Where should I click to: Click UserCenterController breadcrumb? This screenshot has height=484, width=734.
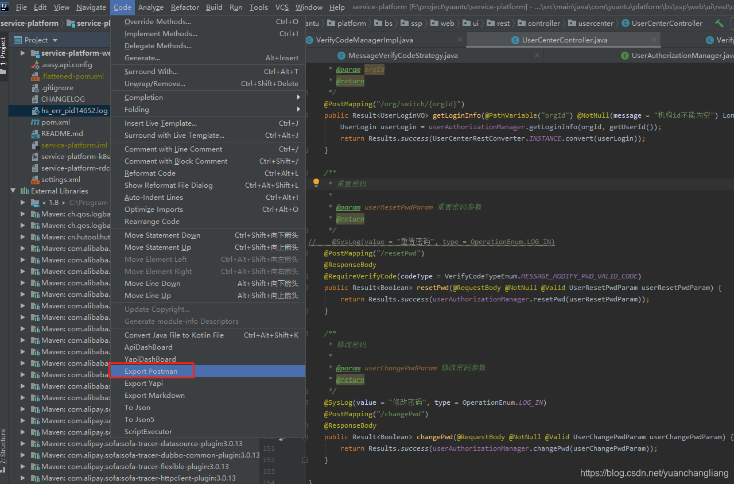(x=662, y=24)
